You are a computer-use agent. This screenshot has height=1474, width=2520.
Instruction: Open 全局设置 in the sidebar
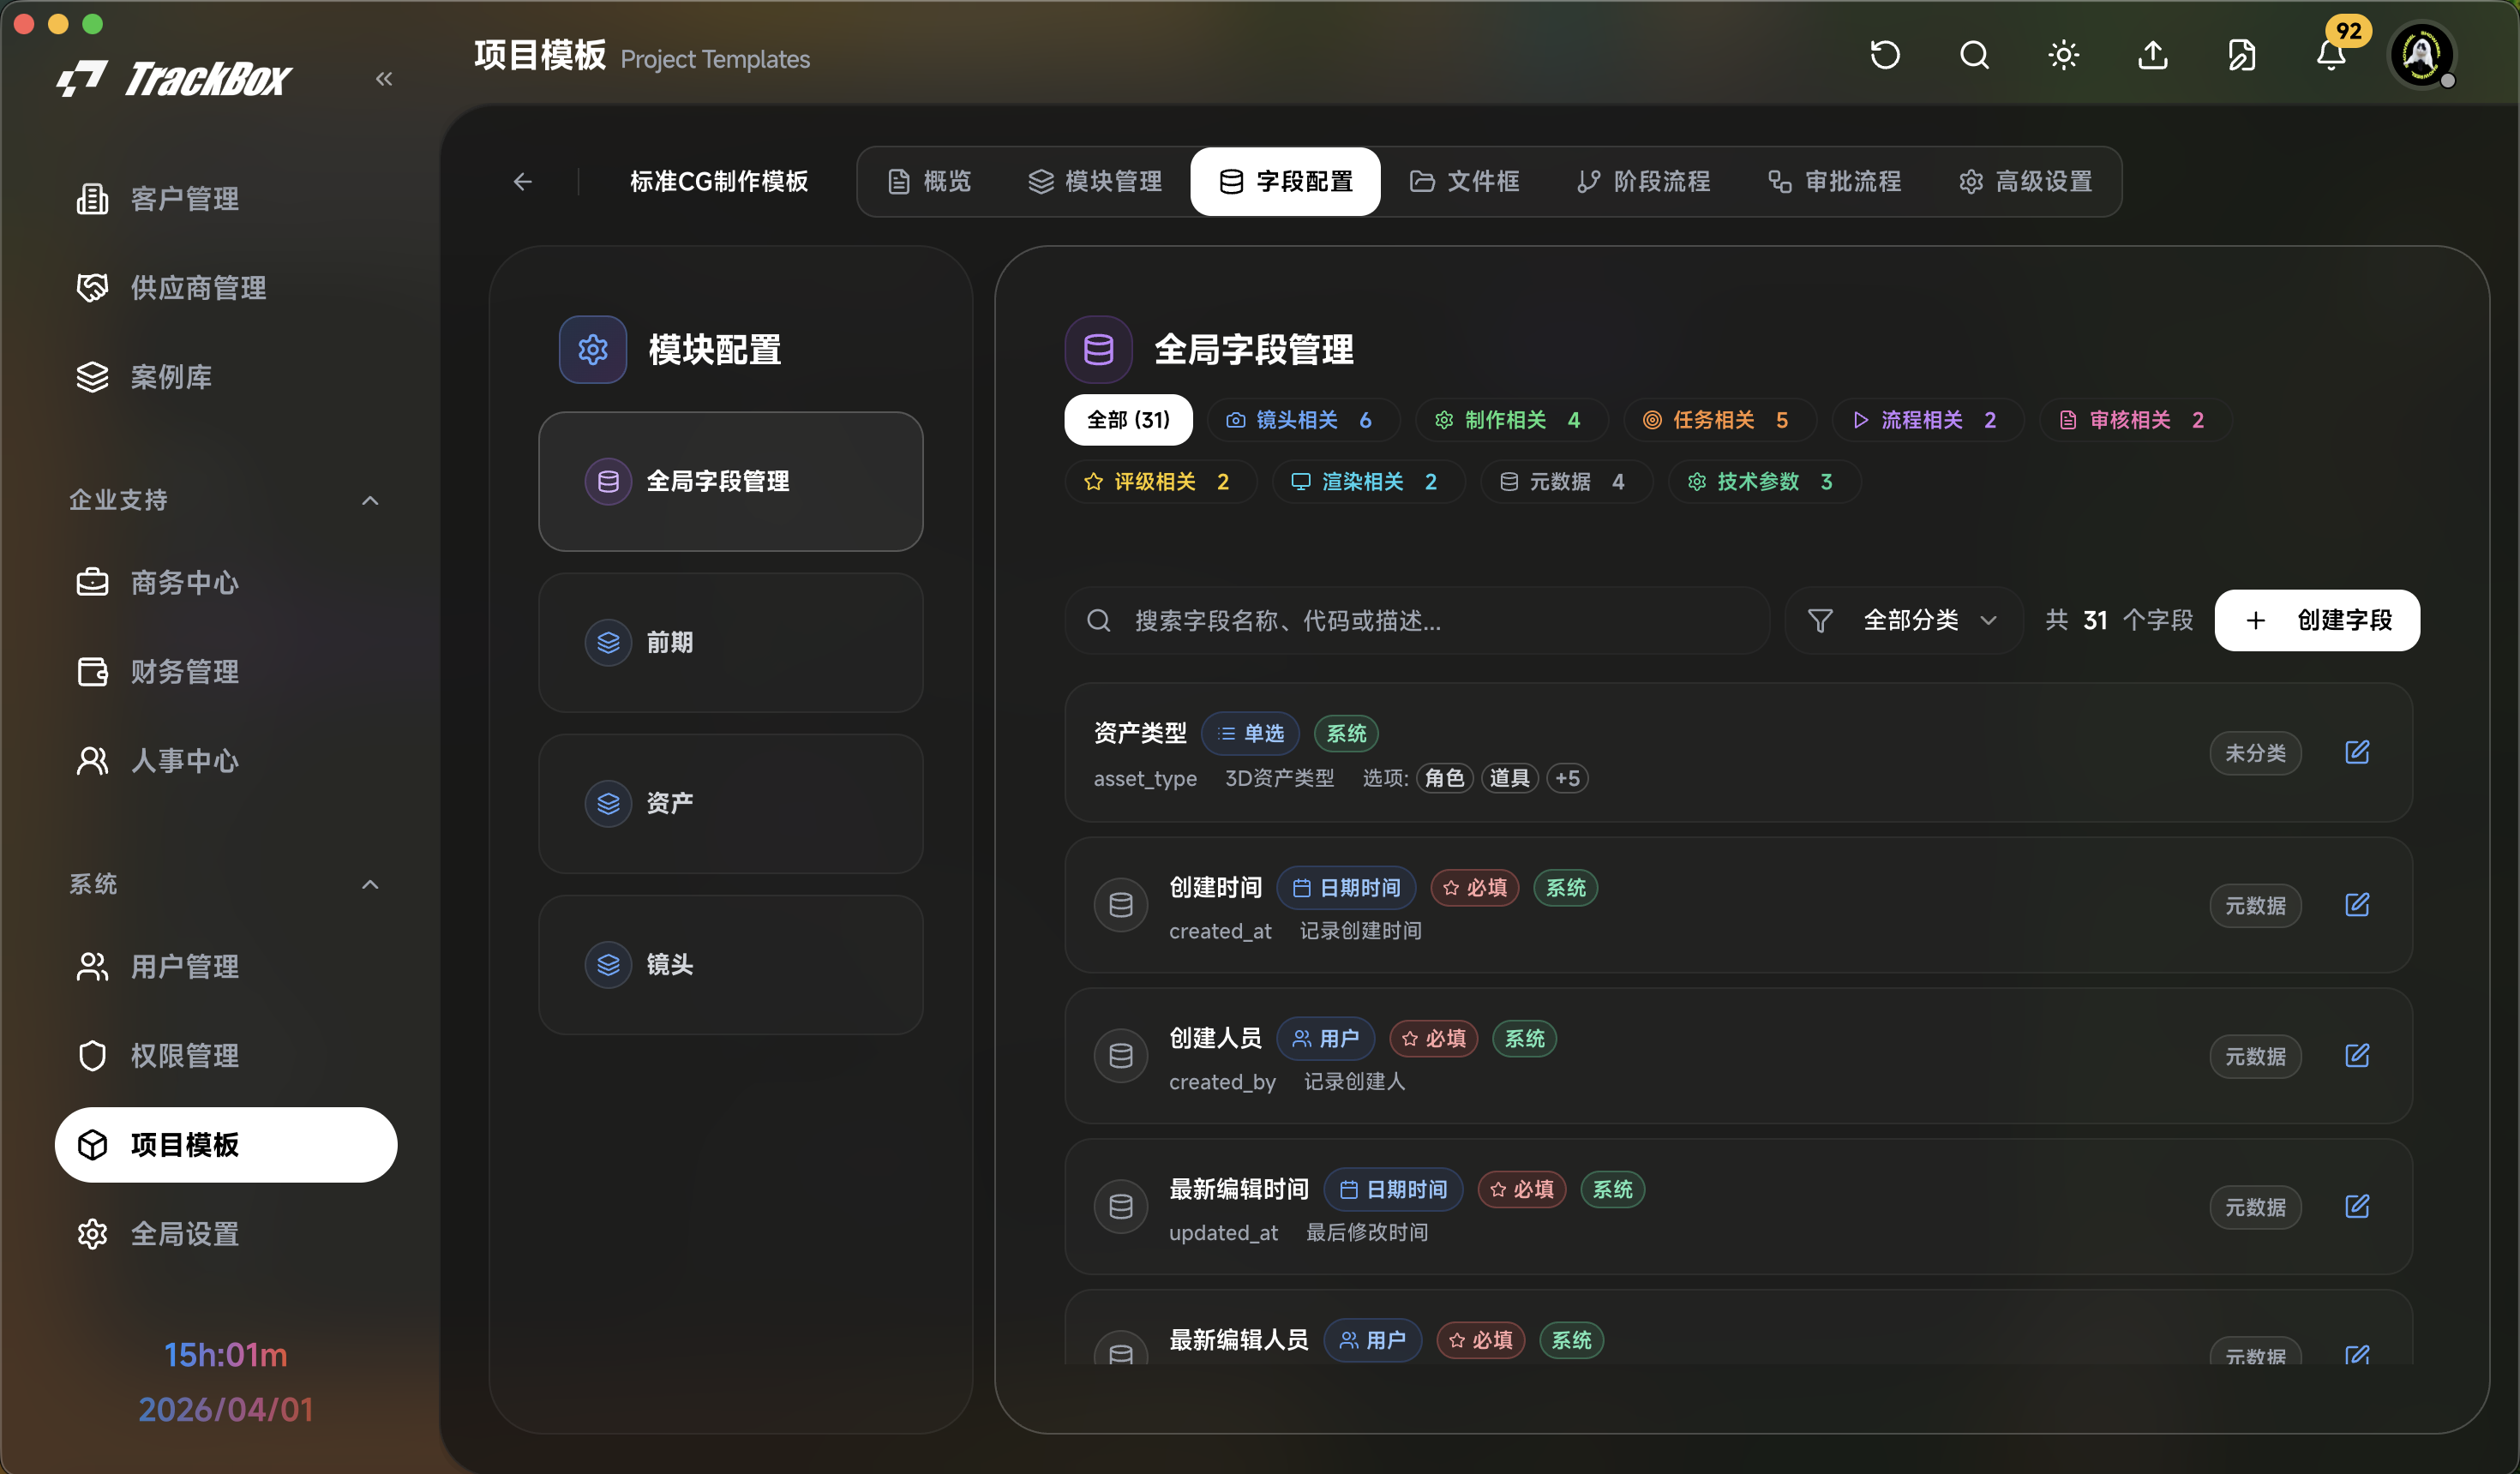pos(225,1233)
